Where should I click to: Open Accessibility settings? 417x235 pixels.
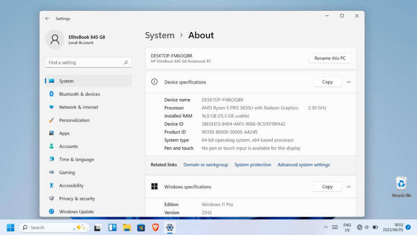click(x=88, y=185)
